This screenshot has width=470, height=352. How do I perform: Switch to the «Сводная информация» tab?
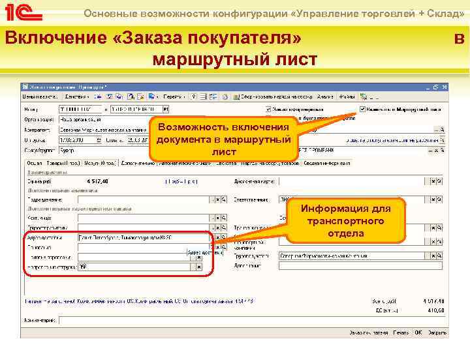click(327, 163)
